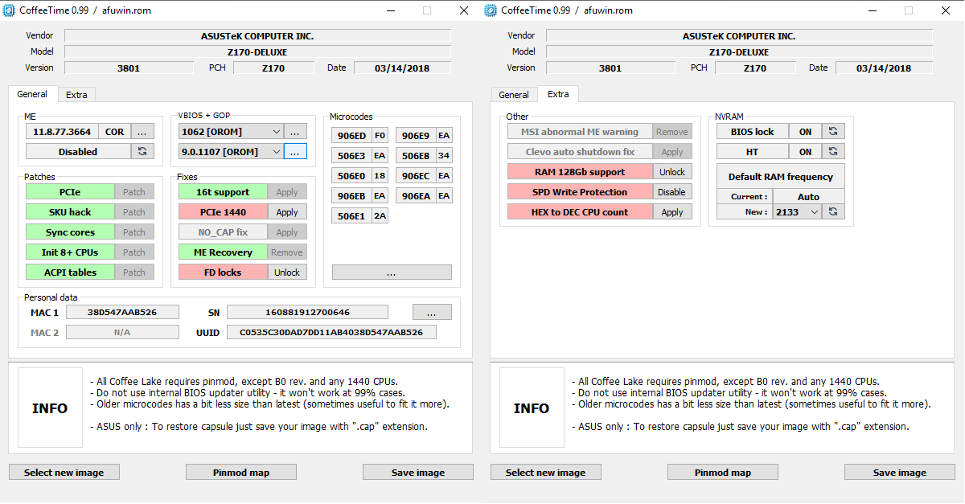
Task: Click COR label next to ME version
Action: [115, 131]
